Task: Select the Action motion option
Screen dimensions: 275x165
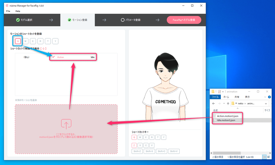Action: (60, 57)
